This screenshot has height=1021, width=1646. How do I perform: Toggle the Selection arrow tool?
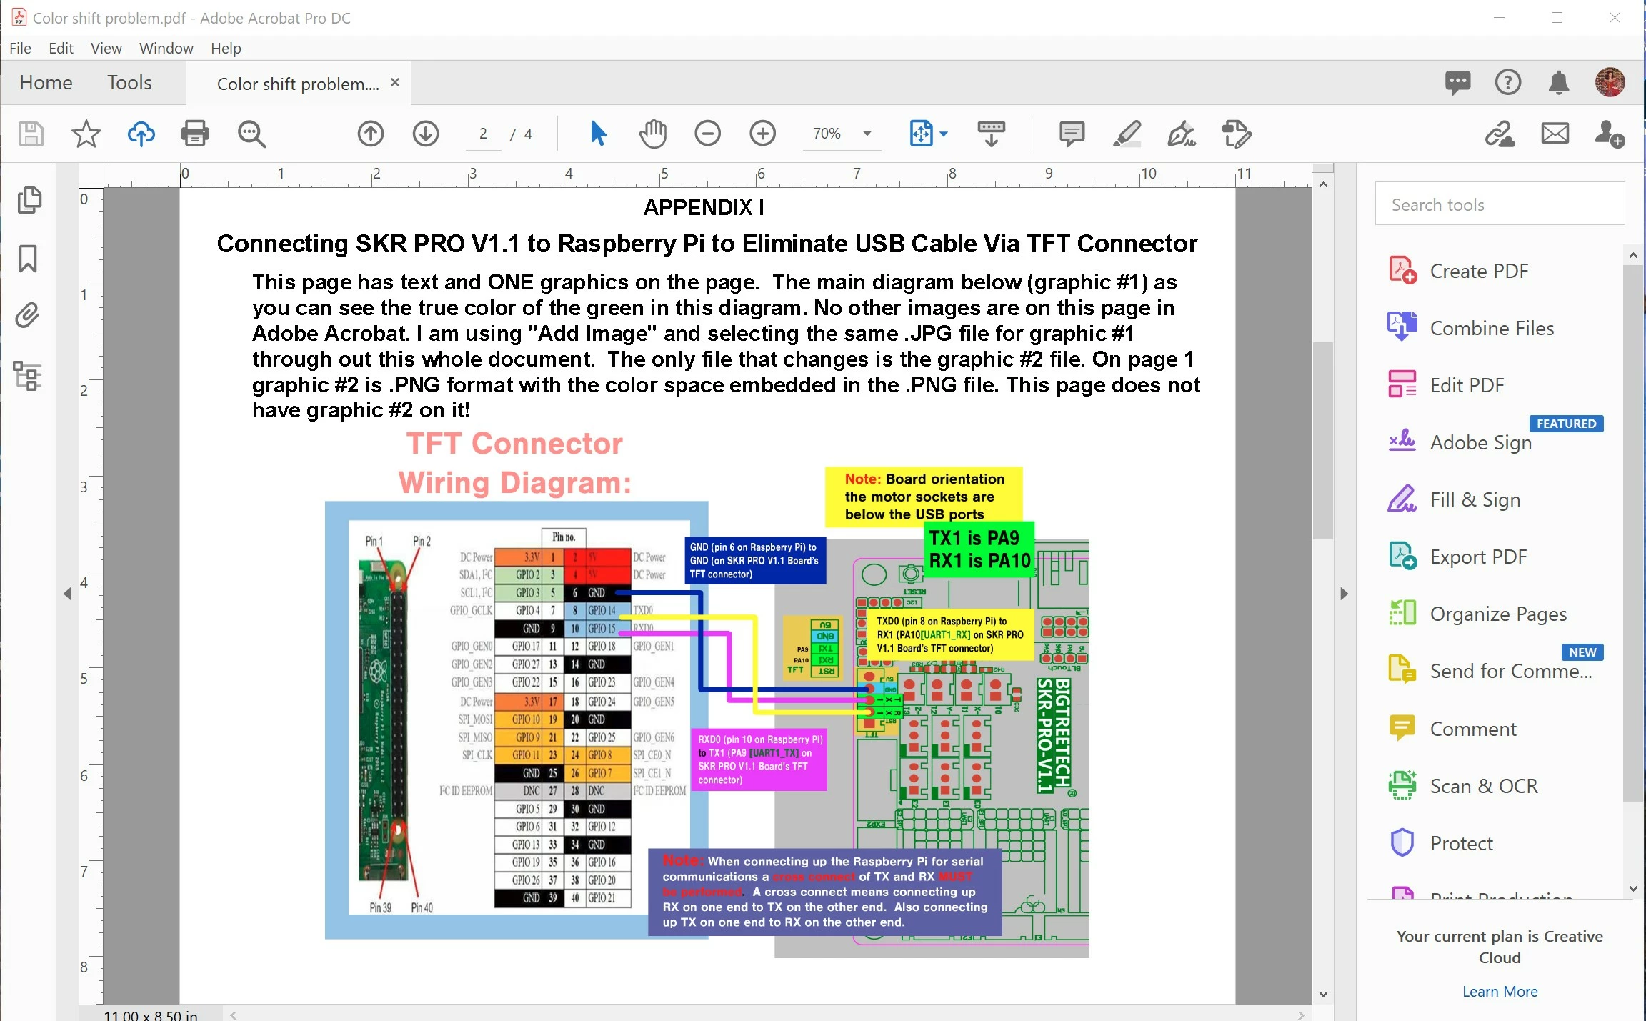tap(598, 134)
